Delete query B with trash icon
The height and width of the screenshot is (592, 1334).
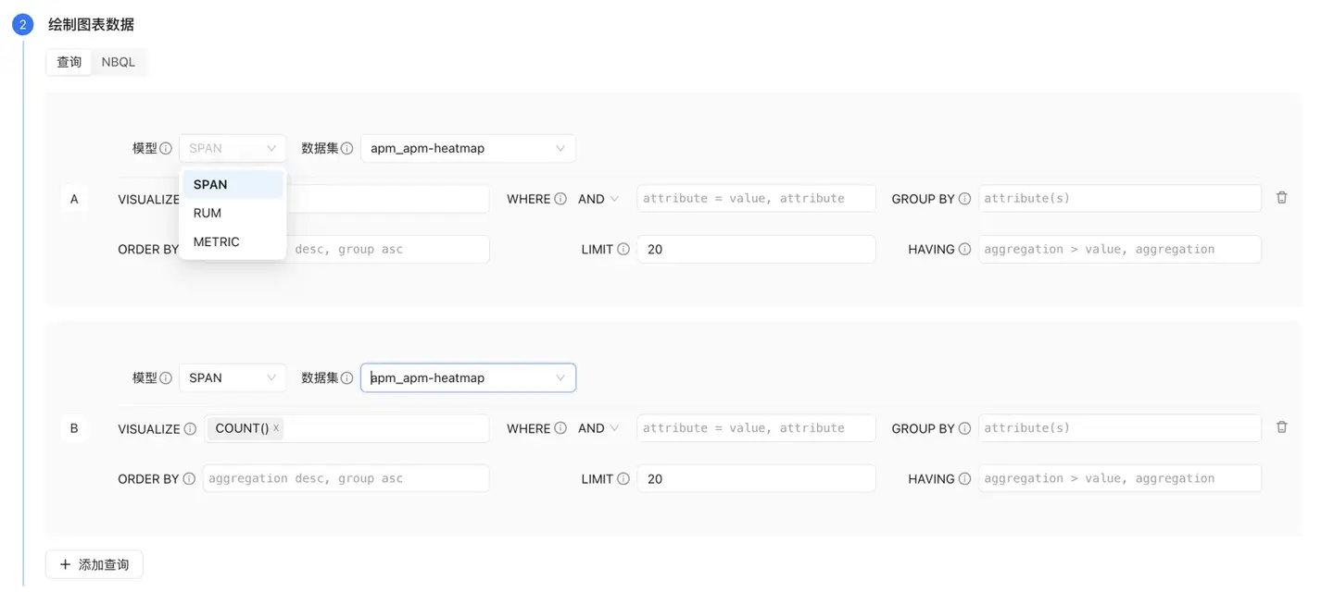[1281, 427]
